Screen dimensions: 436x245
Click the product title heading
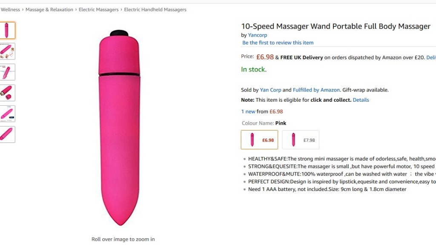pyautogui.click(x=336, y=26)
